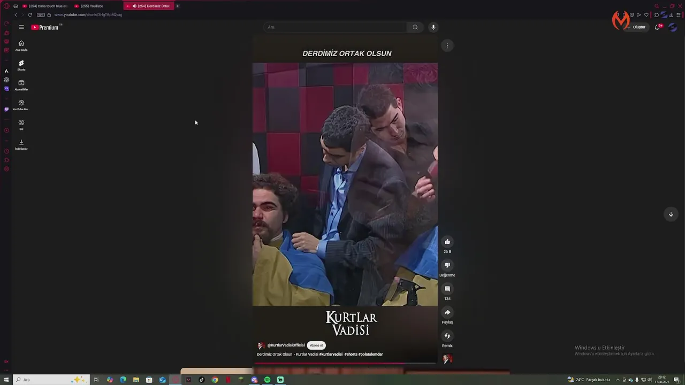Open a new browser tab
Image resolution: width=685 pixels, height=385 pixels.
click(178, 6)
